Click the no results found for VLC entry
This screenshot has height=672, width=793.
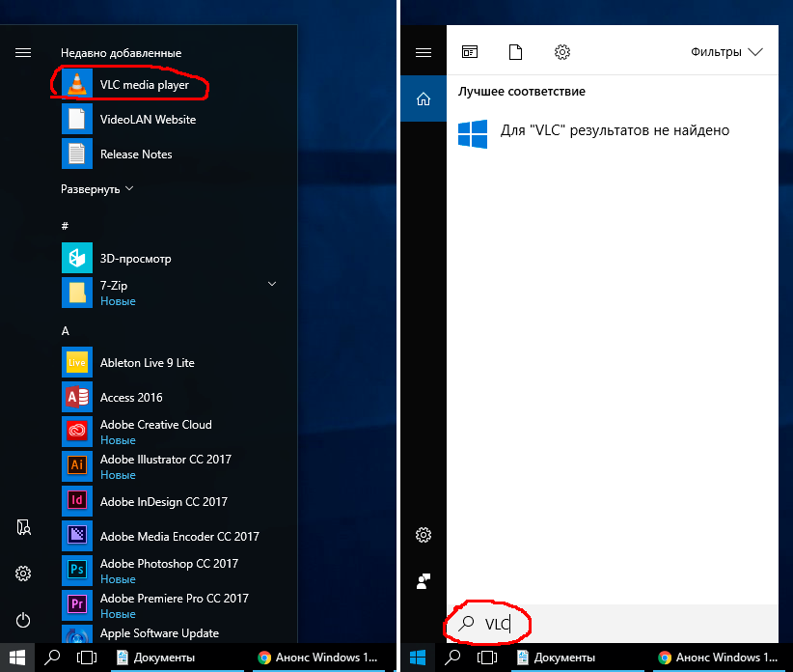[613, 133]
